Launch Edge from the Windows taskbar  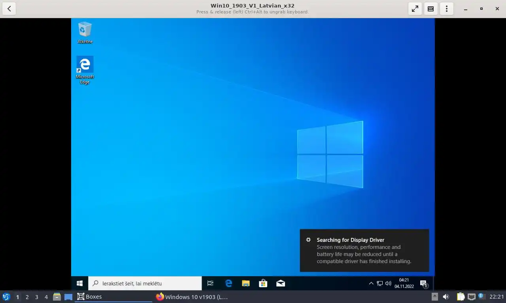(x=228, y=283)
